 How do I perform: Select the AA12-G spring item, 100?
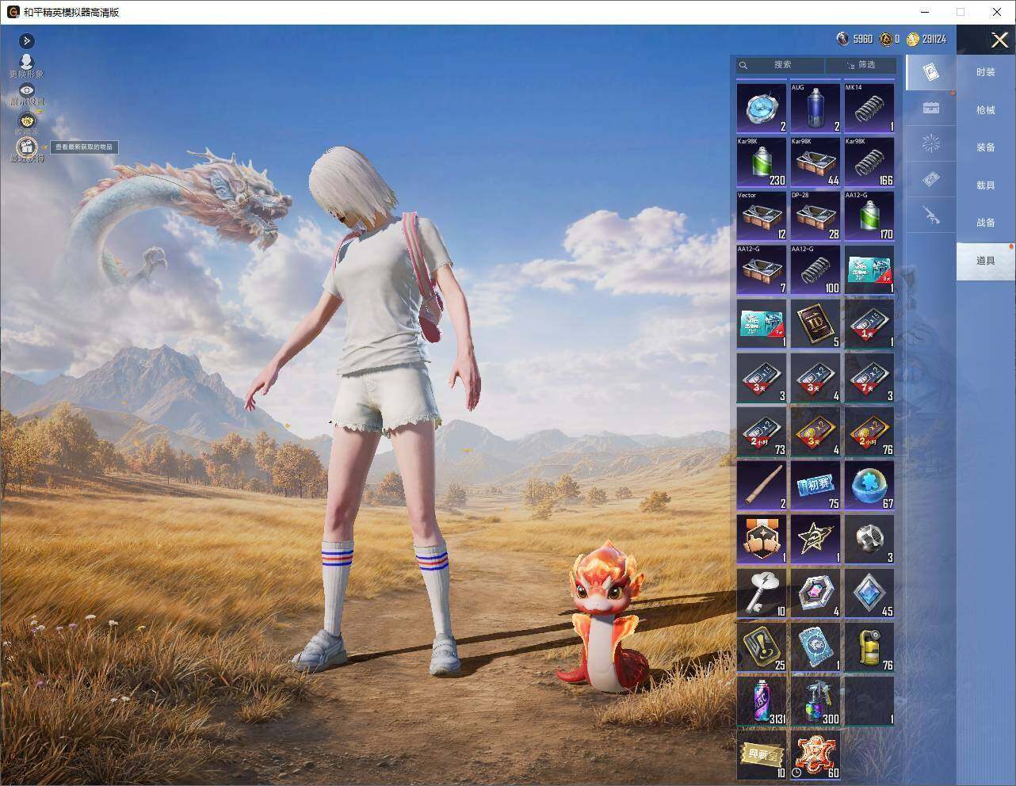(x=815, y=269)
